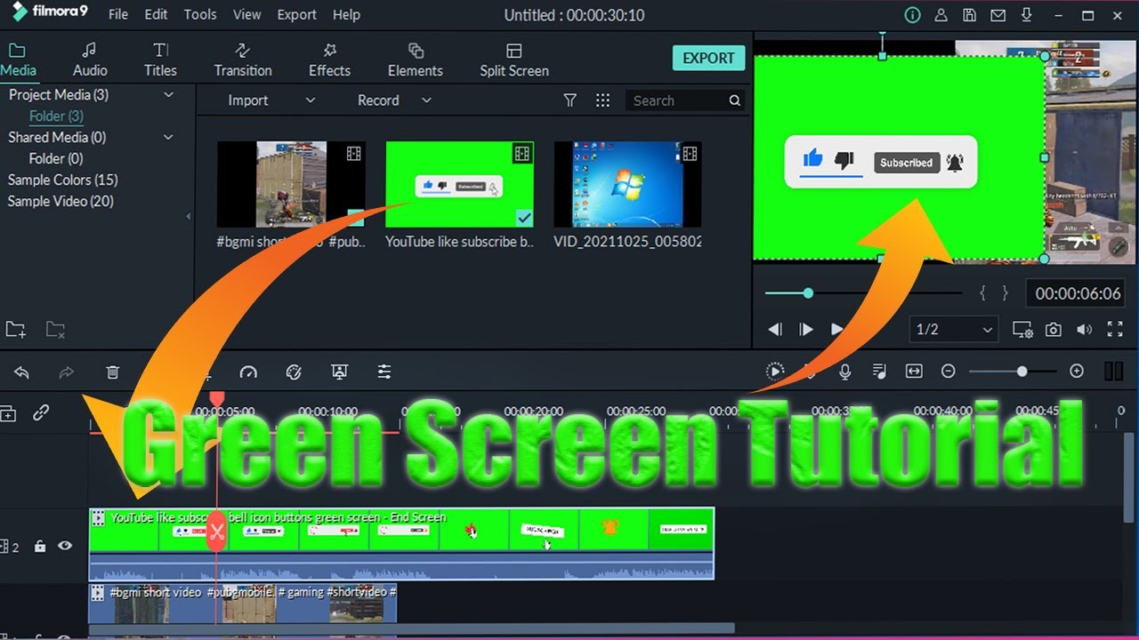1139x640 pixels.
Task: Open the Color tuning palette icon
Action: tap(294, 372)
